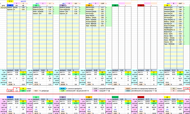Select the 8,12 дивіденди value
The height and width of the screenshot is (114, 190).
(36, 91)
